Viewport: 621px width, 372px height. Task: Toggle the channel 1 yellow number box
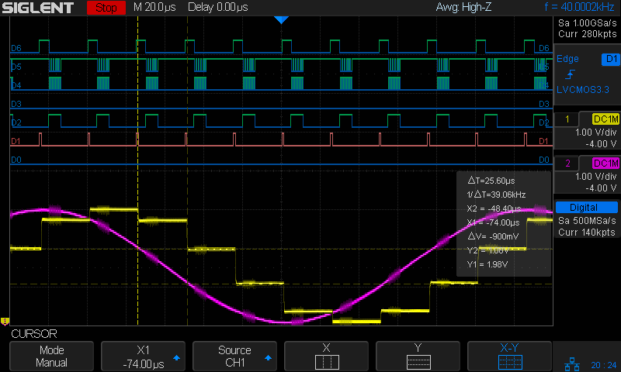coord(569,119)
